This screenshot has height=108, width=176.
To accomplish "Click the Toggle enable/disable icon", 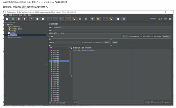I will pyautogui.click(x=61, y=19).
